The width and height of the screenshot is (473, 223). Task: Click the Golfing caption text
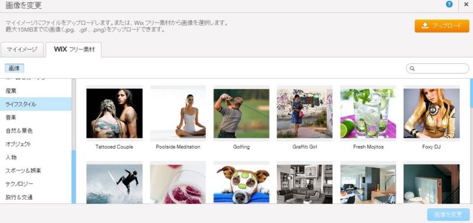pos(241,147)
